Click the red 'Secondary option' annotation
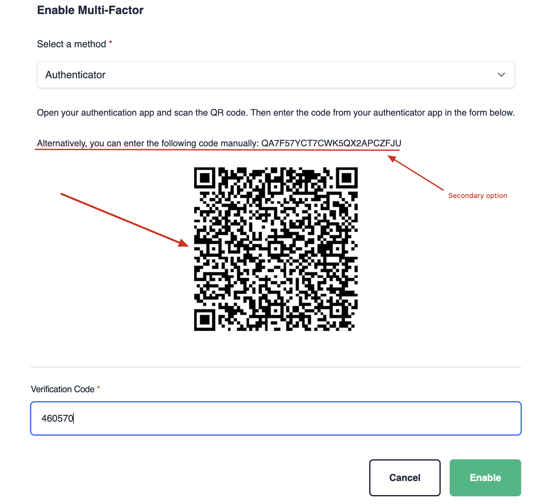 477,195
